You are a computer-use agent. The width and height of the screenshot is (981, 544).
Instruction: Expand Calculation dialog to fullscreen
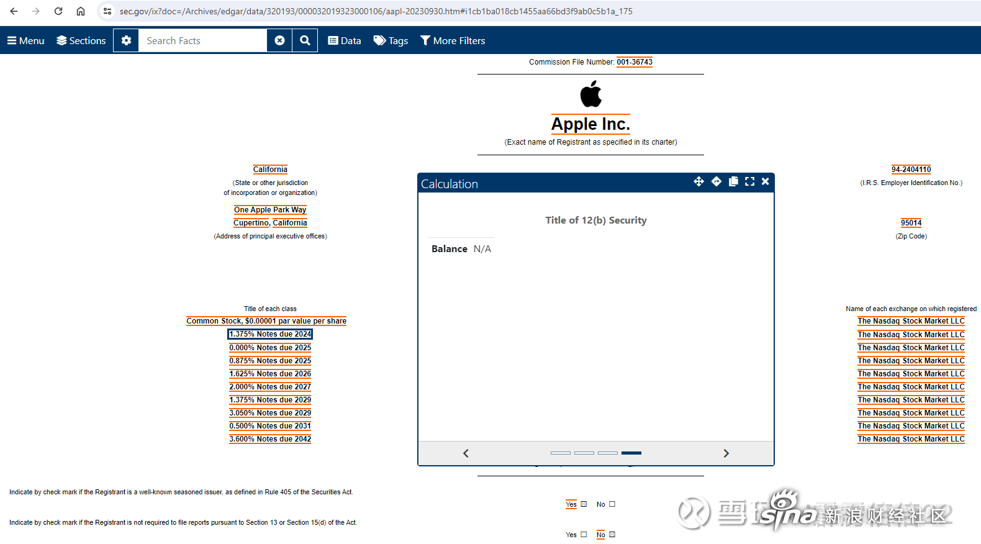749,181
